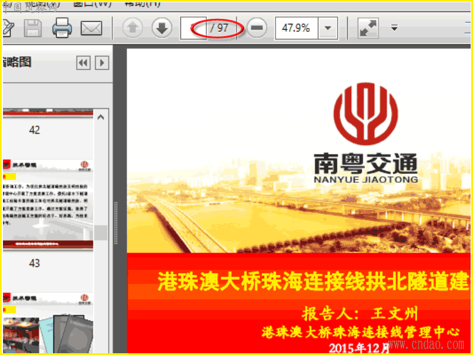Click the total pages text / 97
This screenshot has width=473, height=355.
pos(219,28)
